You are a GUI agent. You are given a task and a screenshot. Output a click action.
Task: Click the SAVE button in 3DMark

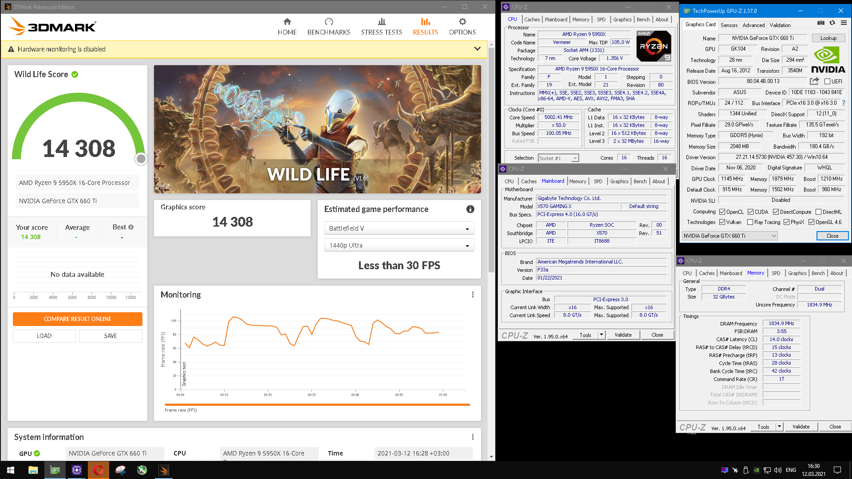[x=110, y=336]
